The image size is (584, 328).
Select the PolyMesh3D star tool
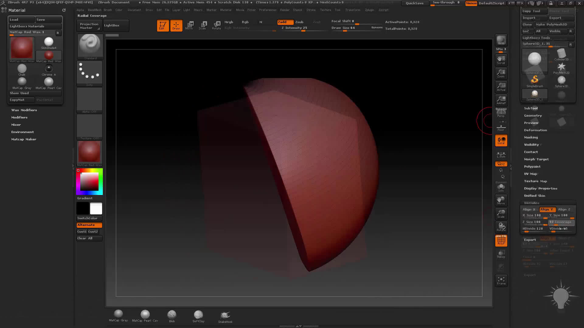(x=561, y=67)
